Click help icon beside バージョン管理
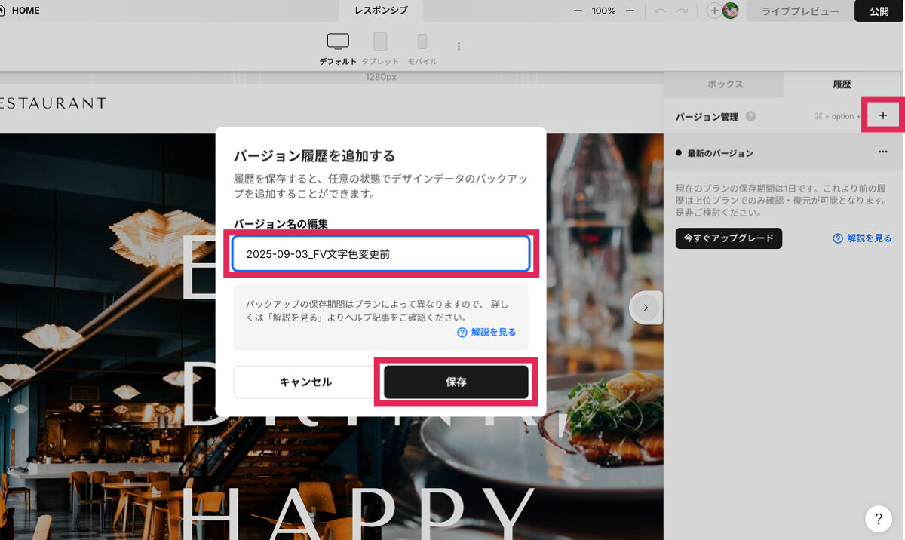Viewport: 905px width, 540px height. point(750,116)
